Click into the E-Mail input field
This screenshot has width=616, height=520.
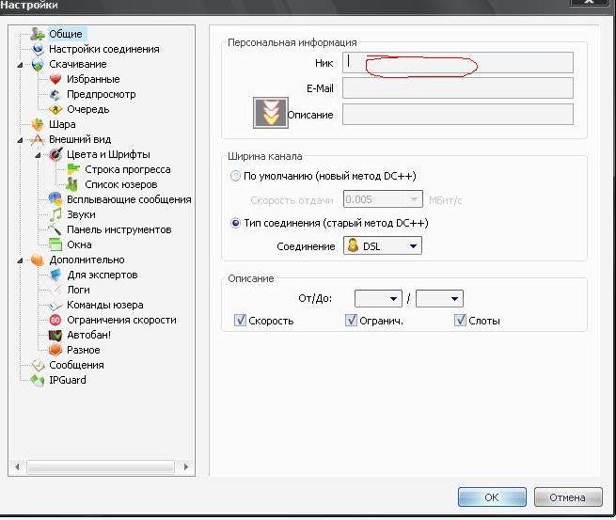tap(458, 88)
